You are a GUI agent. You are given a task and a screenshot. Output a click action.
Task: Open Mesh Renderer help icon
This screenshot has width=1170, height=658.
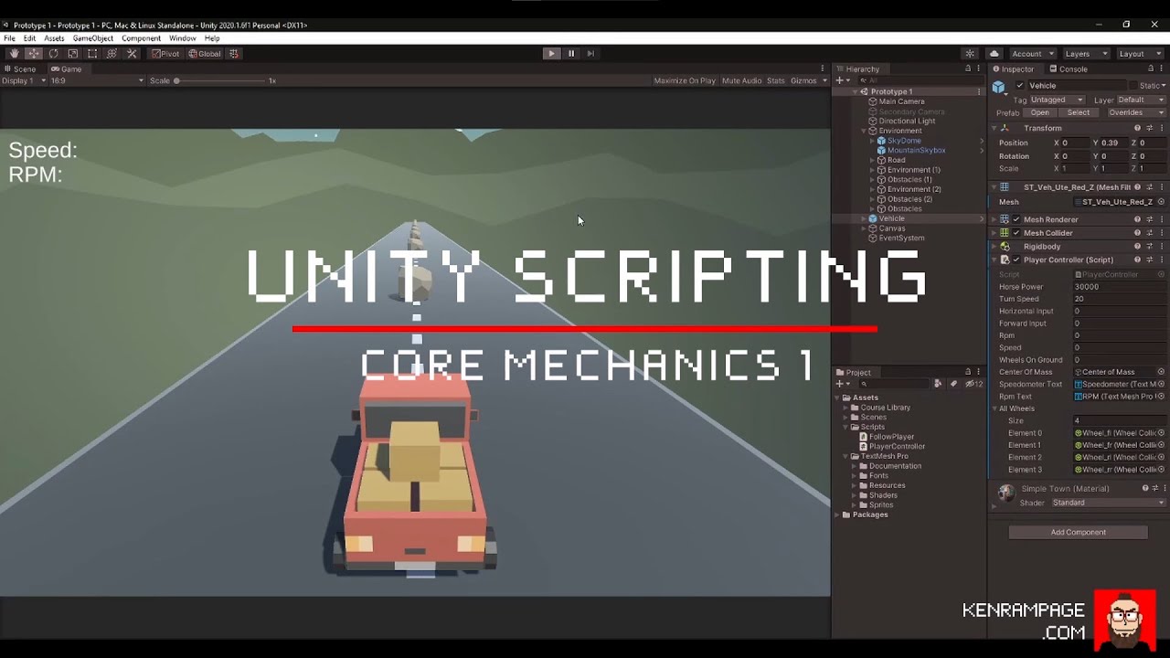1138,219
